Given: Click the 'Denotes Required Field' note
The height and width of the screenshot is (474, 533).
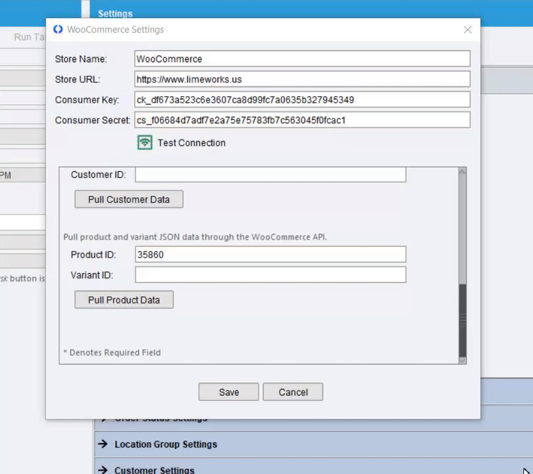Looking at the screenshot, I should click(112, 353).
